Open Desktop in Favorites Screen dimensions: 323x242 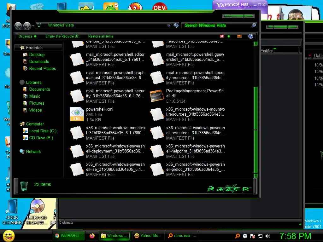tap(37, 55)
